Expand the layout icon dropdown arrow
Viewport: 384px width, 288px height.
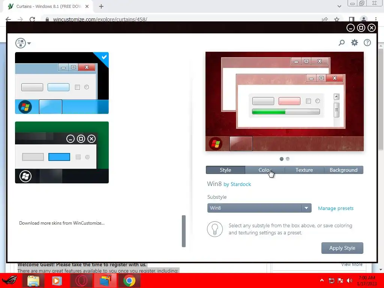pyautogui.click(x=29, y=43)
